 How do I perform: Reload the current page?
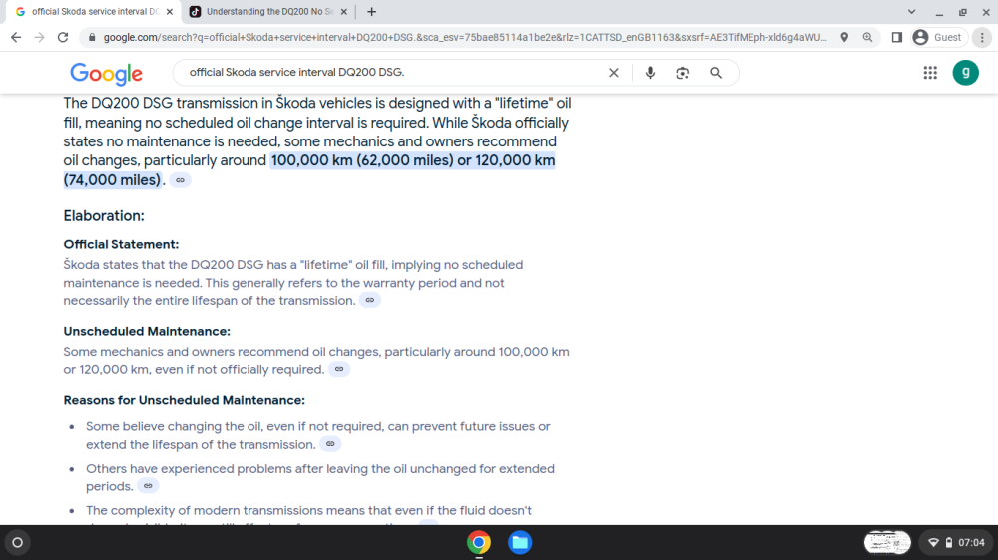(62, 38)
